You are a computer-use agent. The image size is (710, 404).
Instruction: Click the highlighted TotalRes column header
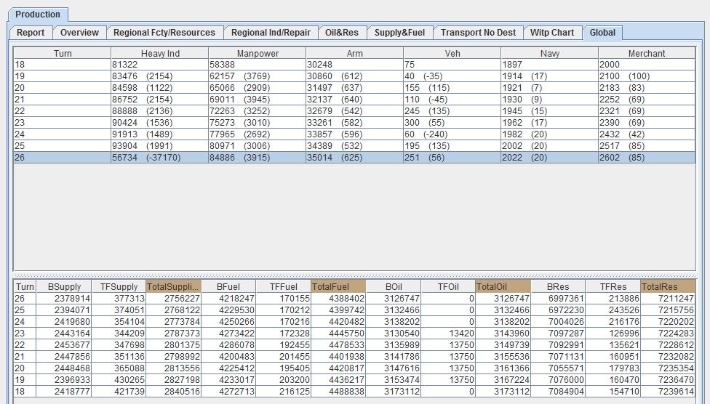pyautogui.click(x=669, y=286)
